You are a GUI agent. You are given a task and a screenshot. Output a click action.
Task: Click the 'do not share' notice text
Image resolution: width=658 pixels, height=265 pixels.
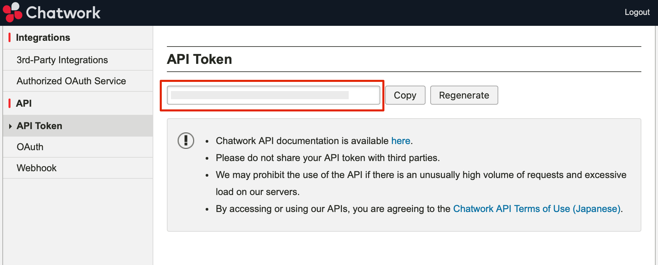tap(328, 158)
